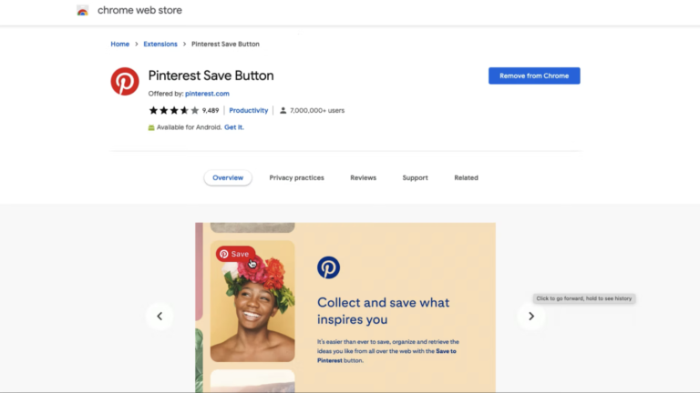Click the users person icon
This screenshot has height=393, width=700.
click(283, 110)
